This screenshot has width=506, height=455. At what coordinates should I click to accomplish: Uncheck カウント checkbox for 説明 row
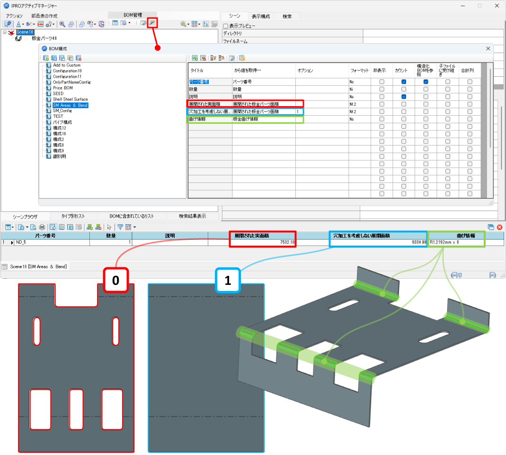pos(404,97)
